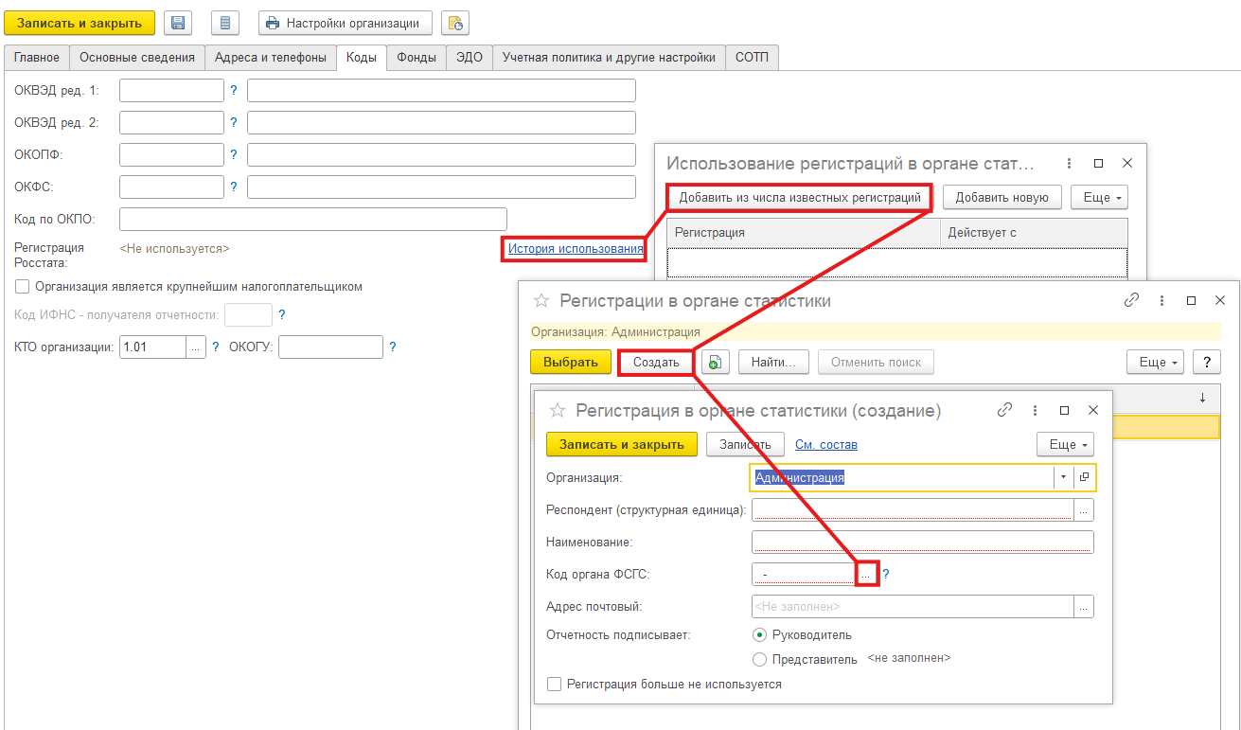Click the Найти... button

coord(774,362)
